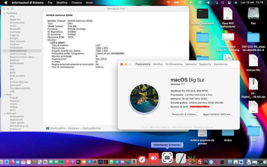Open volume control in menu bar

click(191, 3)
